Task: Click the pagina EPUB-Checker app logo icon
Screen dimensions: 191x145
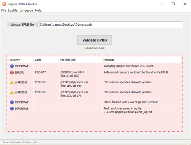Action: (4, 4)
